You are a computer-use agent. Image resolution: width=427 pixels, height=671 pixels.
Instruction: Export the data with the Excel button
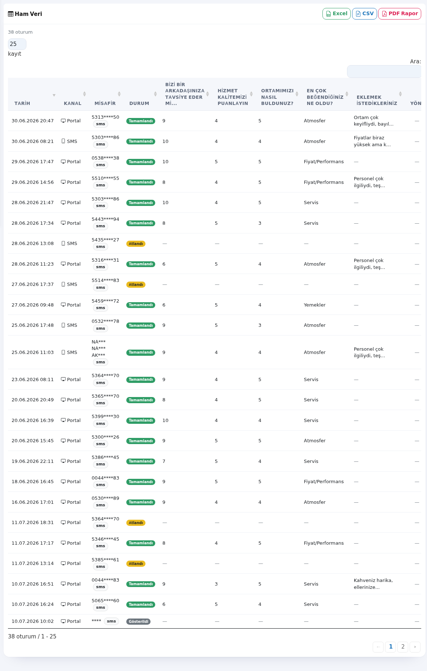(x=337, y=14)
